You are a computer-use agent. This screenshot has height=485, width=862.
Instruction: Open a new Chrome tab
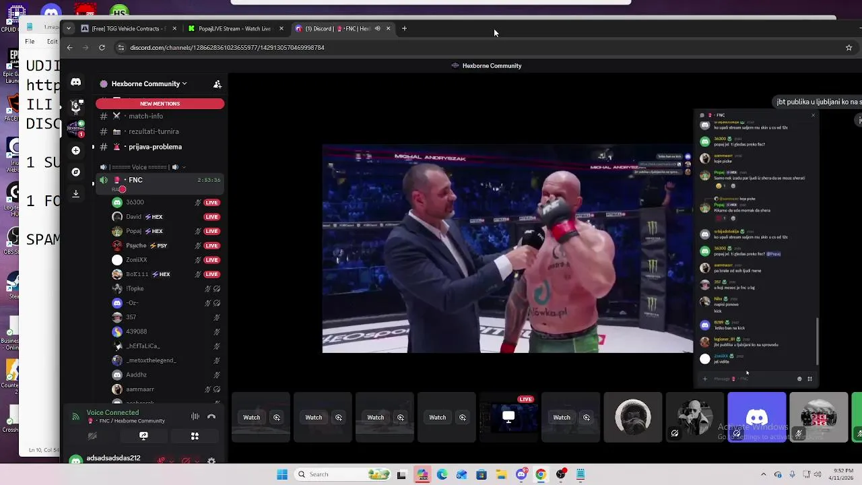(404, 28)
